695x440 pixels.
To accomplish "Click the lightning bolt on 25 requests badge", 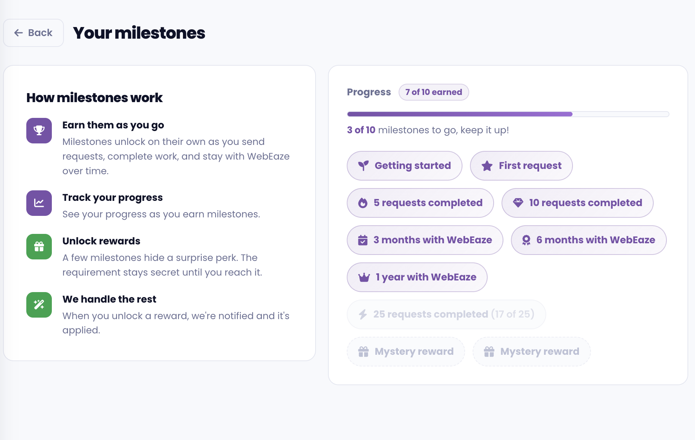I will click(363, 314).
